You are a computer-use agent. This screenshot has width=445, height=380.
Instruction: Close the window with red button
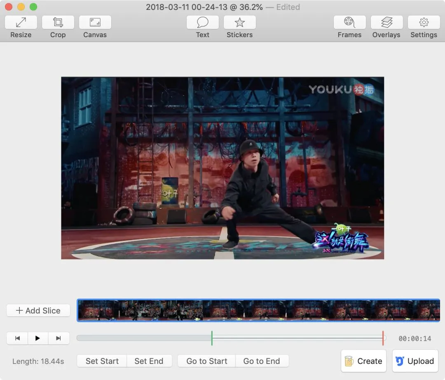point(9,7)
